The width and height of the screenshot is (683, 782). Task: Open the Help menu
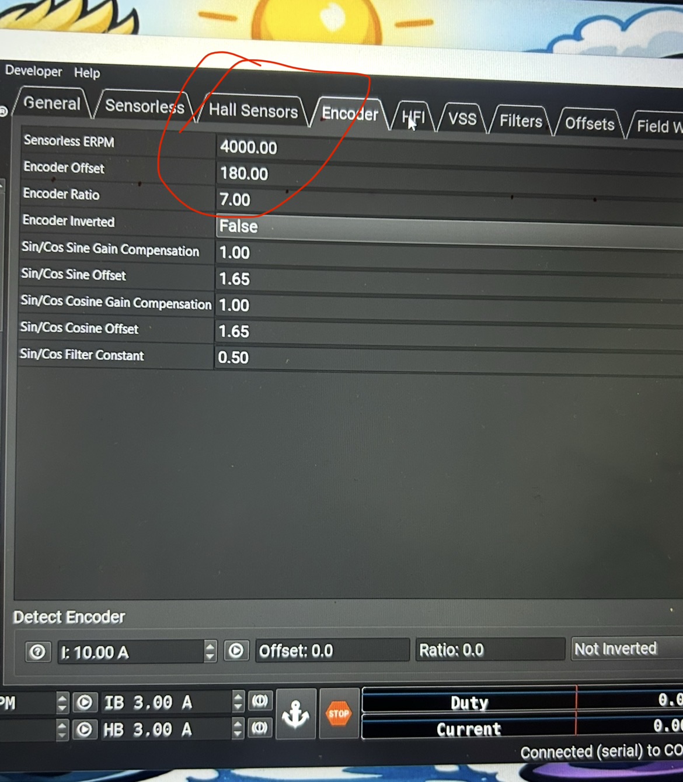click(x=87, y=73)
